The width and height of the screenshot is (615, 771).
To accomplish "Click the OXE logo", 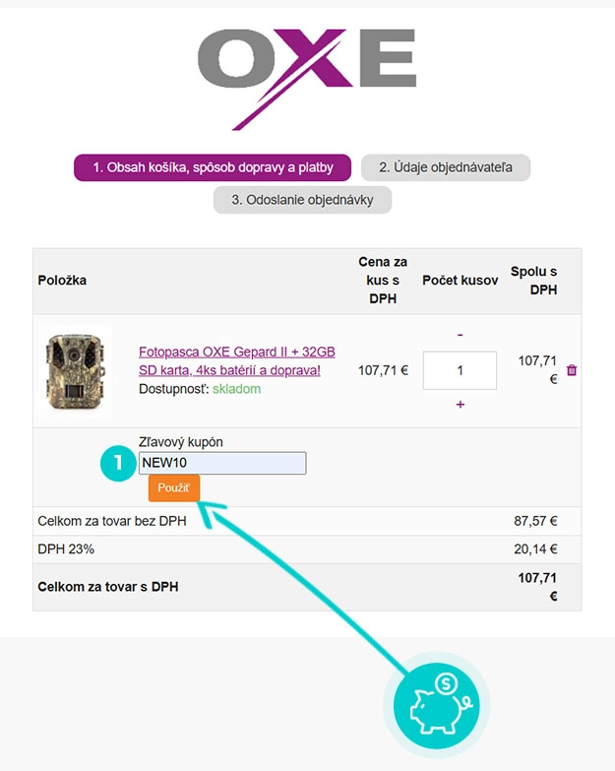I will (x=307, y=79).
